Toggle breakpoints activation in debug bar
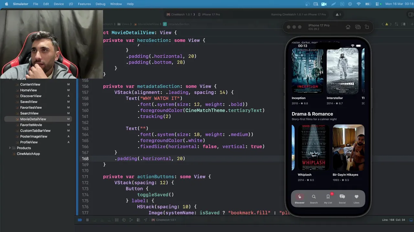 [x=80, y=220]
